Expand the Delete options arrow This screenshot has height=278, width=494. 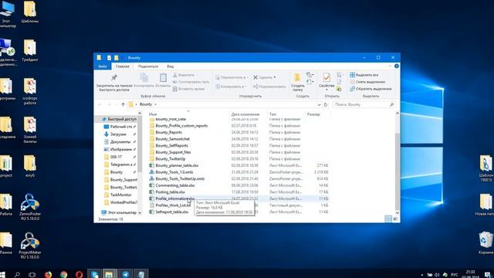click(275, 77)
